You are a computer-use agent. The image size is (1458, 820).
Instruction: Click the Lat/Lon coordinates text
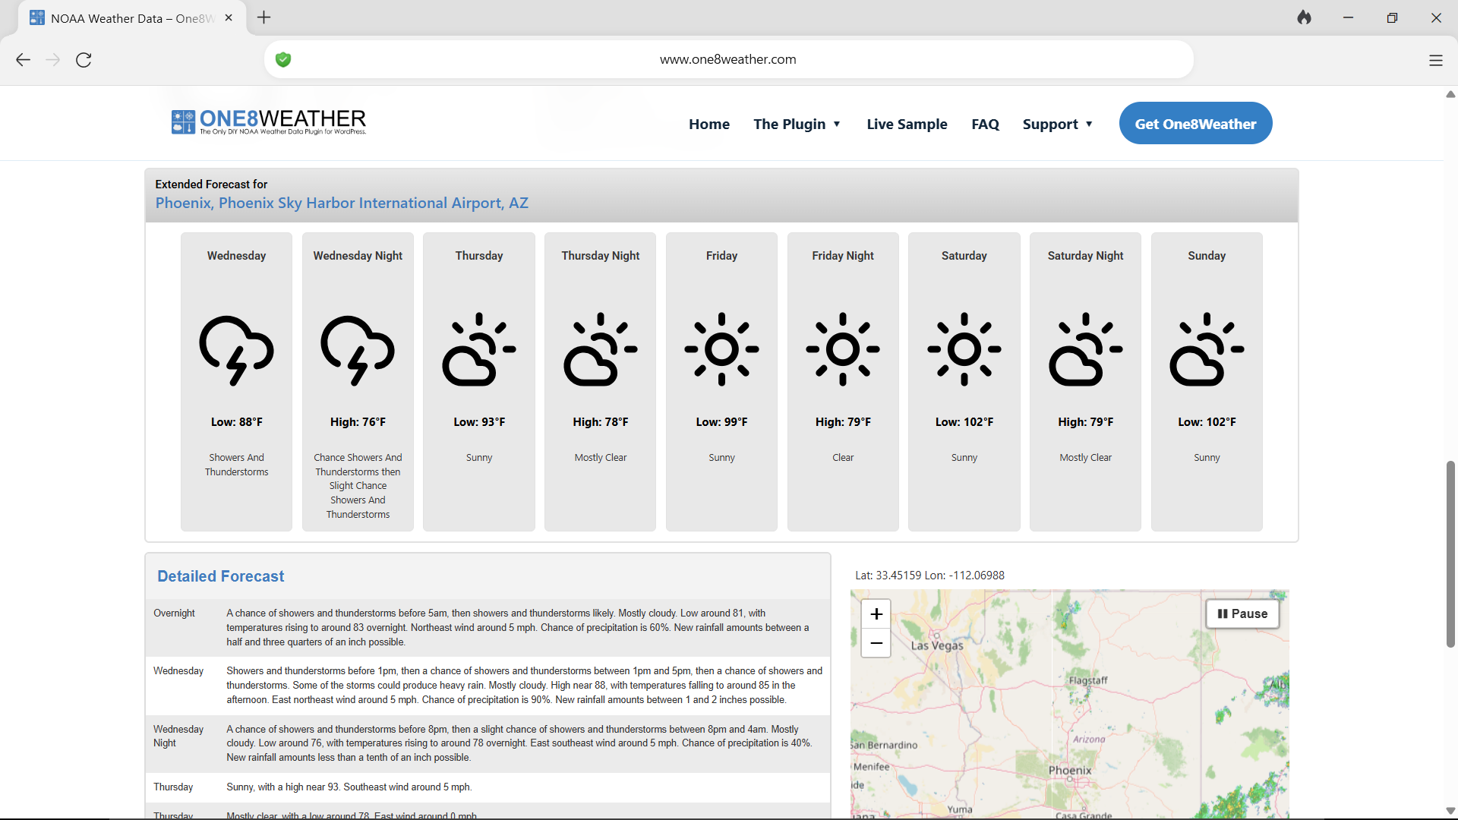coord(929,576)
